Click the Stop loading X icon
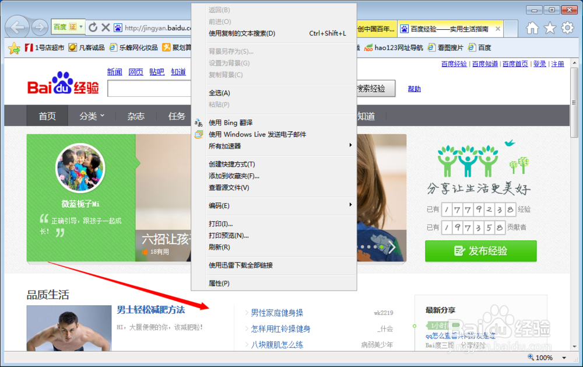 point(106,27)
